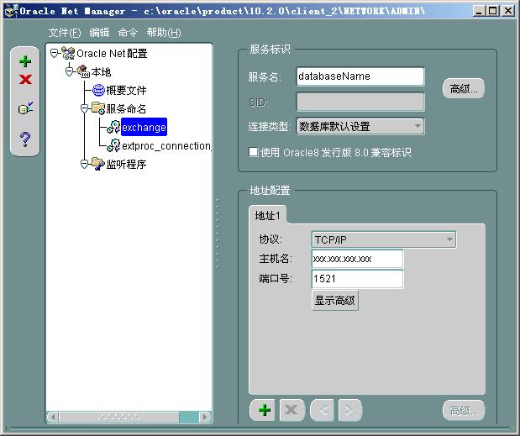Click the previous address left arrow button
This screenshot has width=520, height=436.
pyautogui.click(x=323, y=410)
